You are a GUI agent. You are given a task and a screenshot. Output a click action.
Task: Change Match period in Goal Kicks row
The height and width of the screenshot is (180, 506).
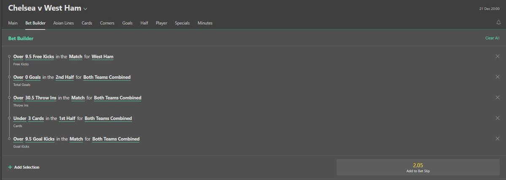pos(77,139)
